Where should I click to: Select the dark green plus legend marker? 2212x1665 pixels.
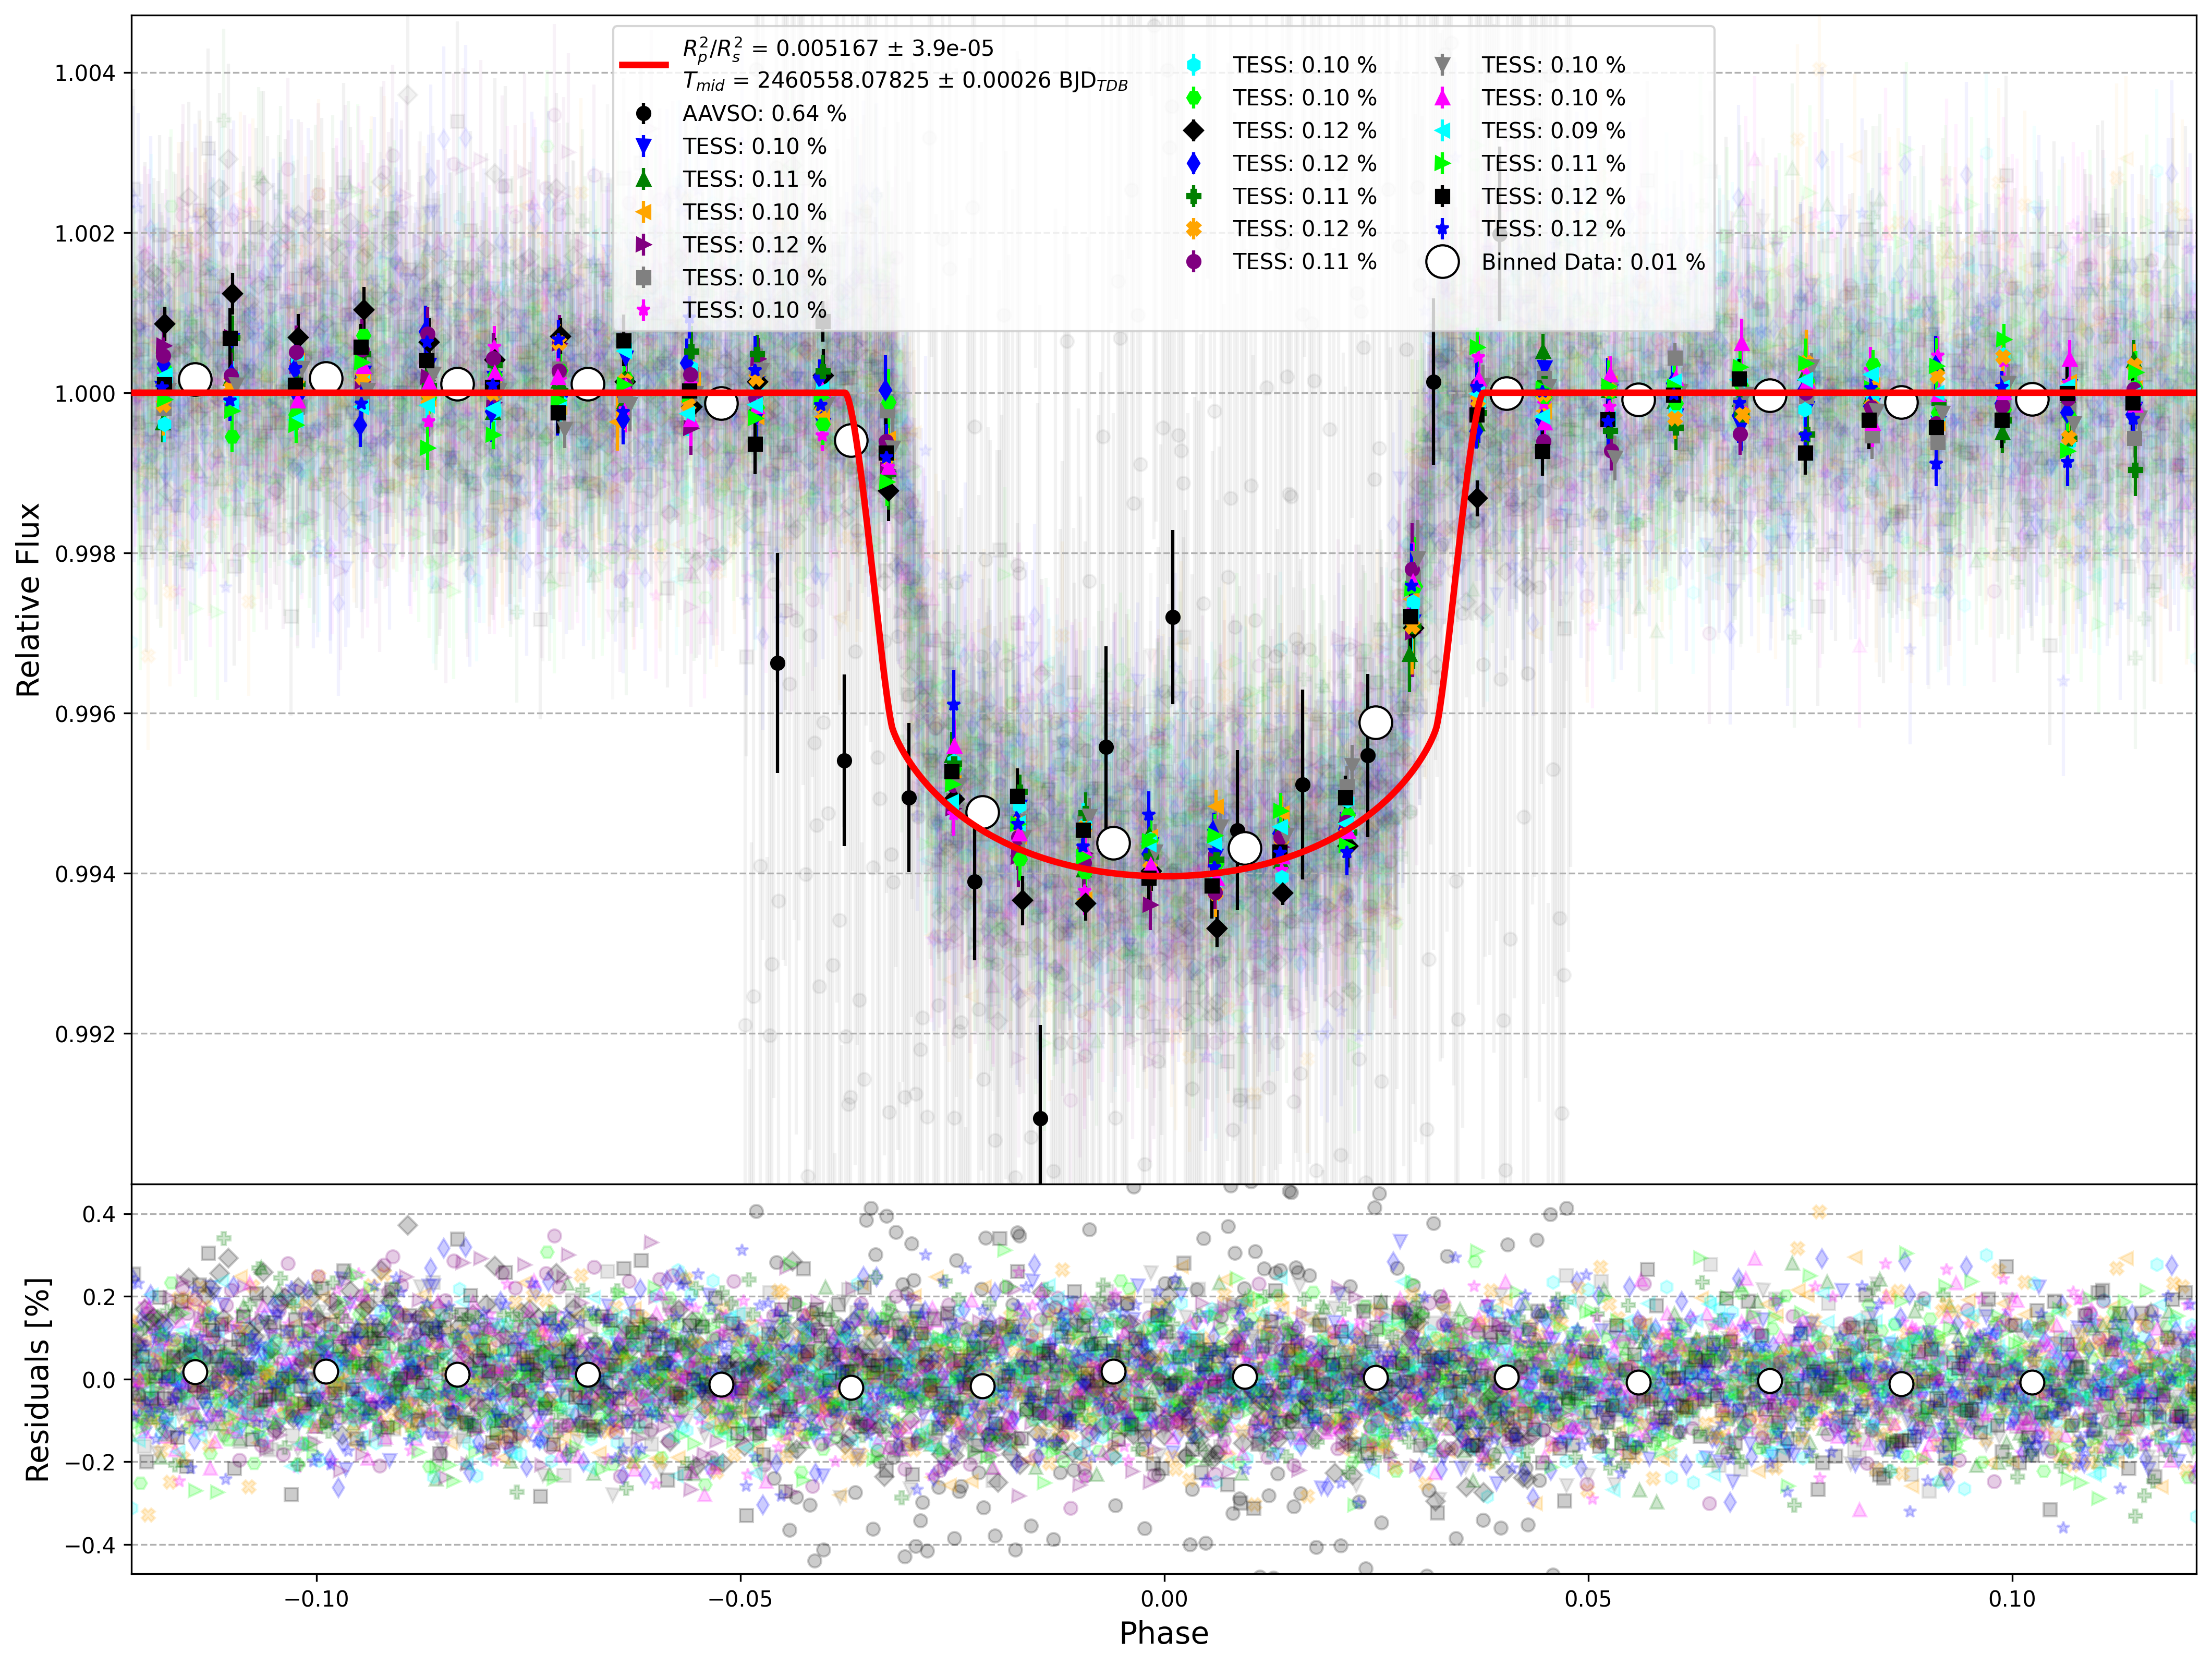pos(1193,196)
